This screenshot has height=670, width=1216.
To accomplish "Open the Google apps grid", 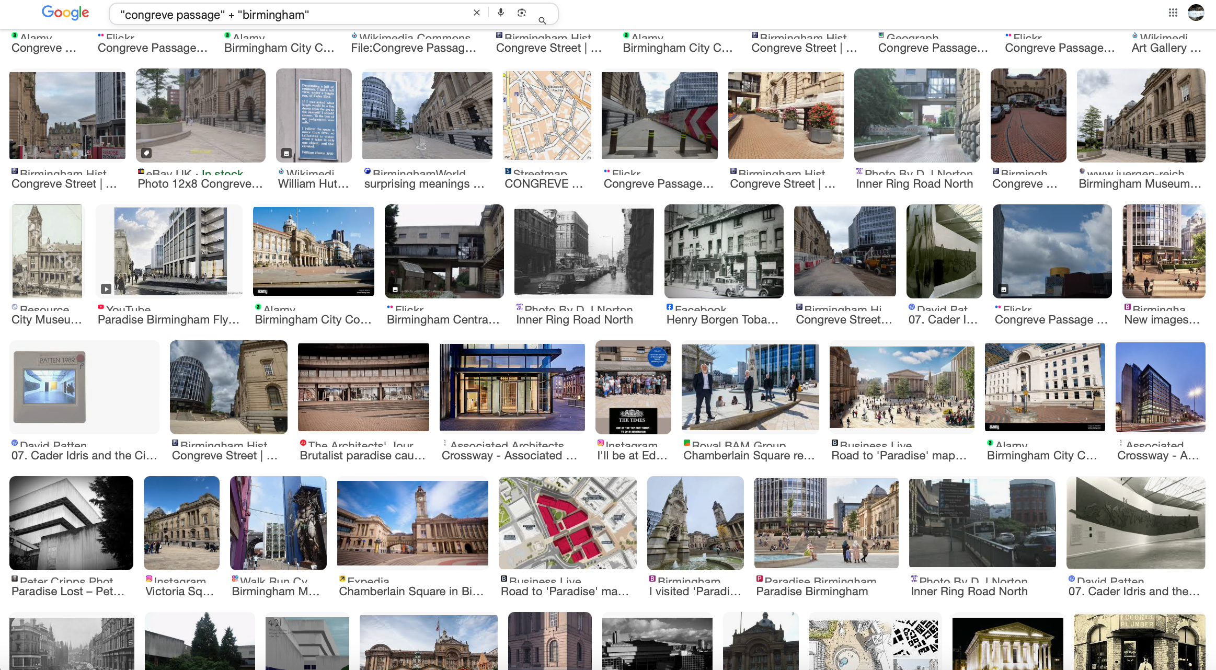I will coord(1173,13).
